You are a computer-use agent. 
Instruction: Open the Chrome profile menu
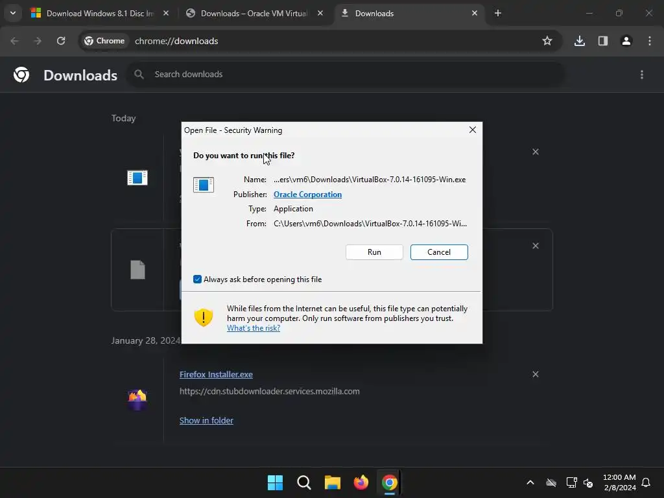point(626,41)
